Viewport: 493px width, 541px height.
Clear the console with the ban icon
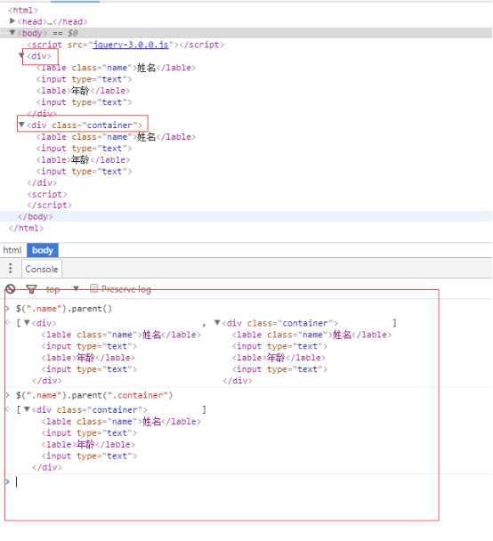pyautogui.click(x=11, y=289)
